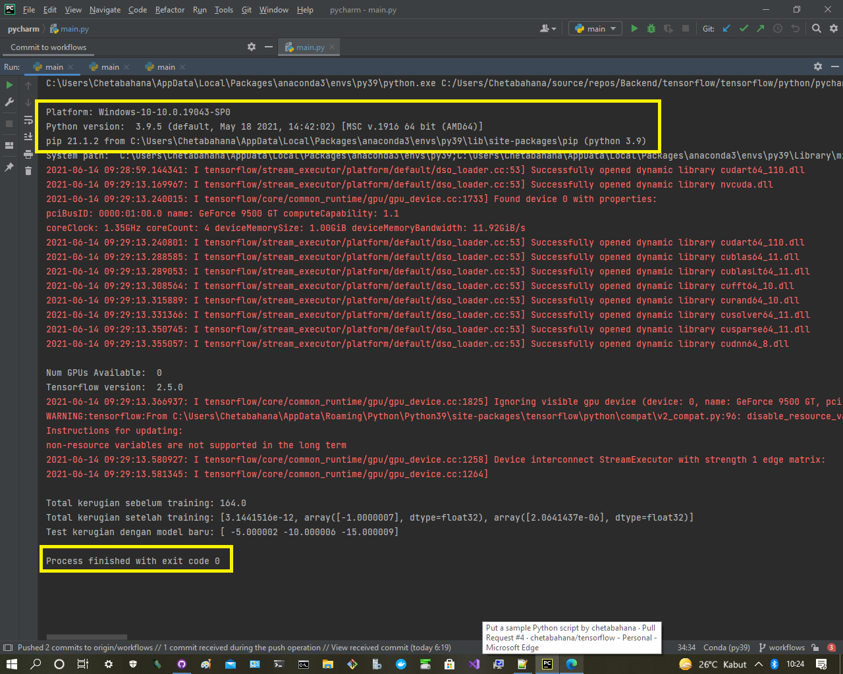
Task: Open Microsoft Edge from the taskbar
Action: click(x=572, y=663)
